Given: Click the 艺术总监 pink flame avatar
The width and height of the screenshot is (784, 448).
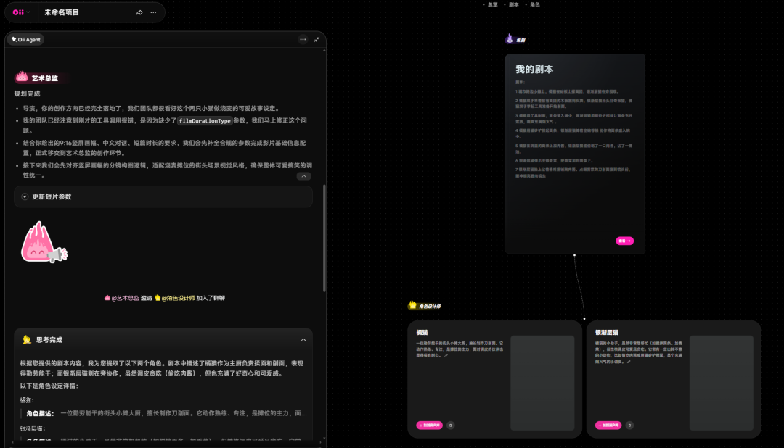Looking at the screenshot, I should click(x=22, y=77).
